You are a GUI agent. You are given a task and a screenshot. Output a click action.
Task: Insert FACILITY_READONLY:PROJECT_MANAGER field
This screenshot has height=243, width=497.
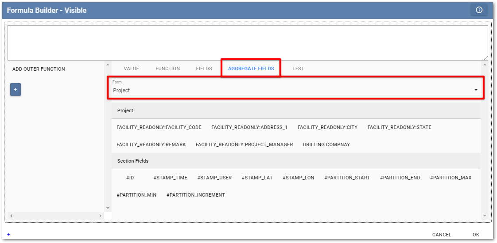pos(245,144)
